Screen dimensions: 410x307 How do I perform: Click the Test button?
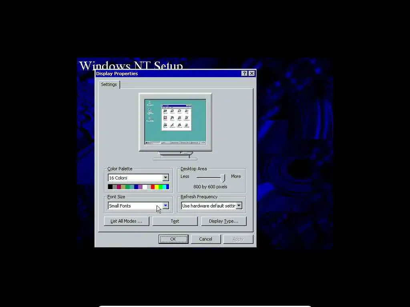pos(175,221)
